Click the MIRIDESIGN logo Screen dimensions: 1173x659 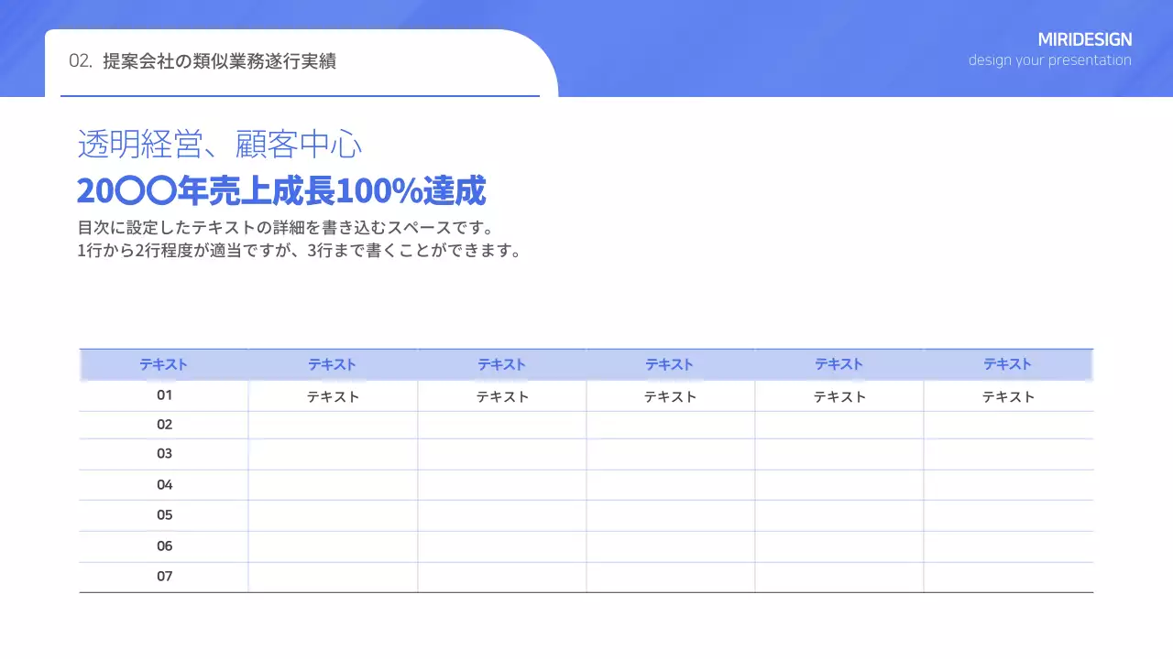(1085, 39)
